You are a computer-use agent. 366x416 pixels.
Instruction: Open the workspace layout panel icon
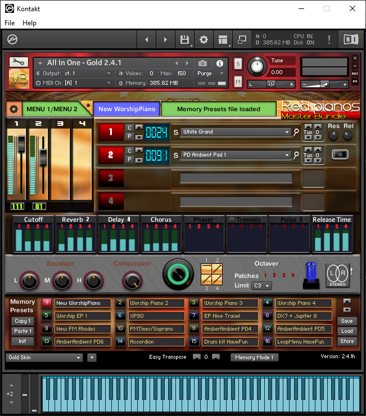[223, 39]
